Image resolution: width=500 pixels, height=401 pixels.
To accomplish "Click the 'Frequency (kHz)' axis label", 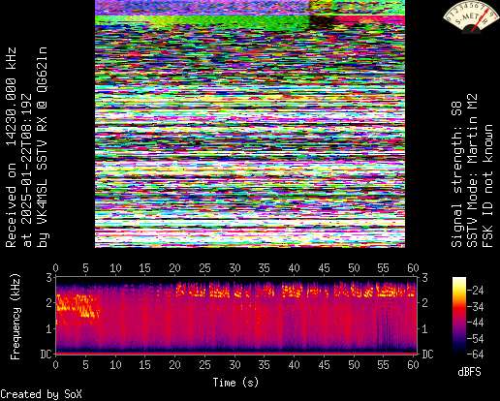I will [x=15, y=317].
